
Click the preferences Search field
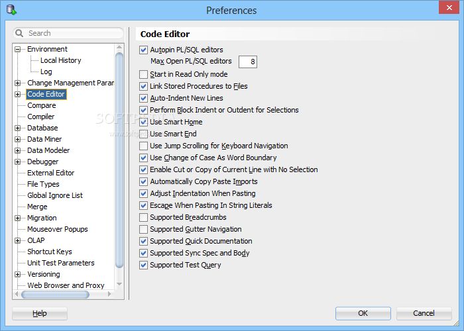pyautogui.click(x=68, y=33)
